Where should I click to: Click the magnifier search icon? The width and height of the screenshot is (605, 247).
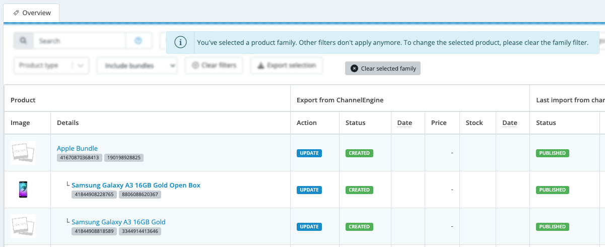23,41
